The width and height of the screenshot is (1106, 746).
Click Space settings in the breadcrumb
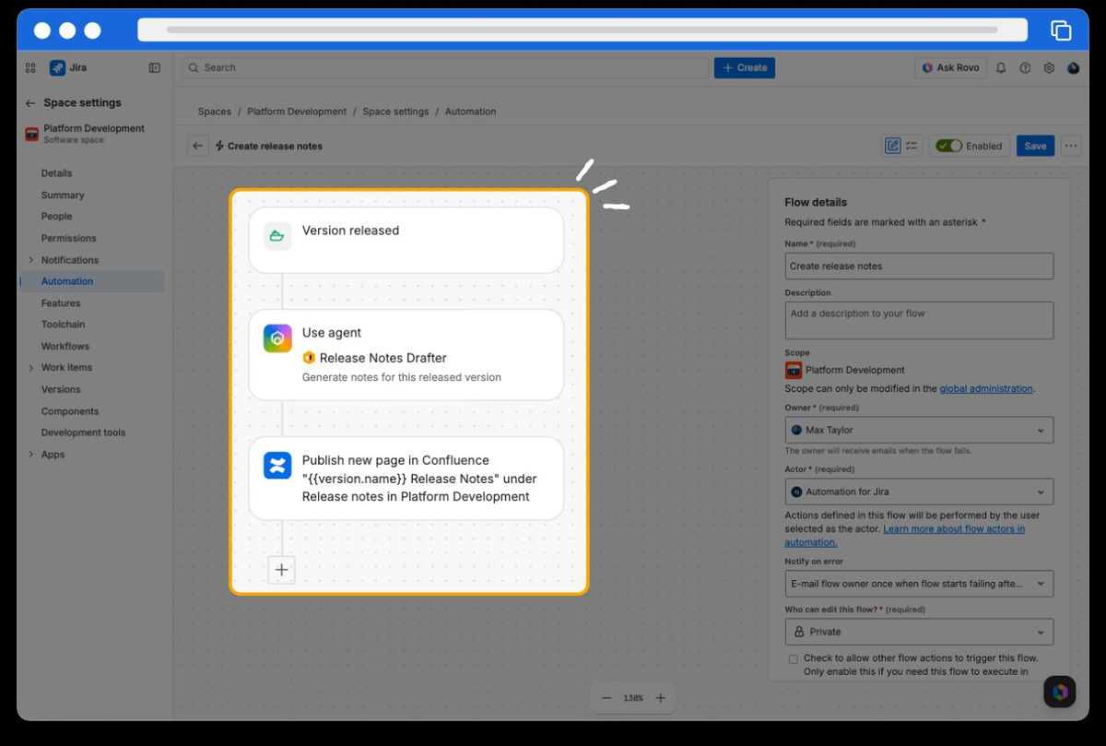click(395, 112)
